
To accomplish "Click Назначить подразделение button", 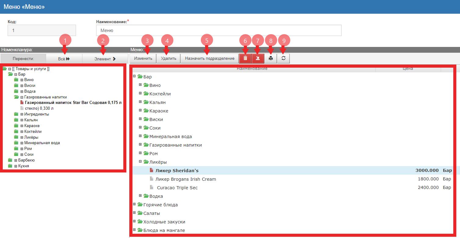I will click(x=209, y=59).
